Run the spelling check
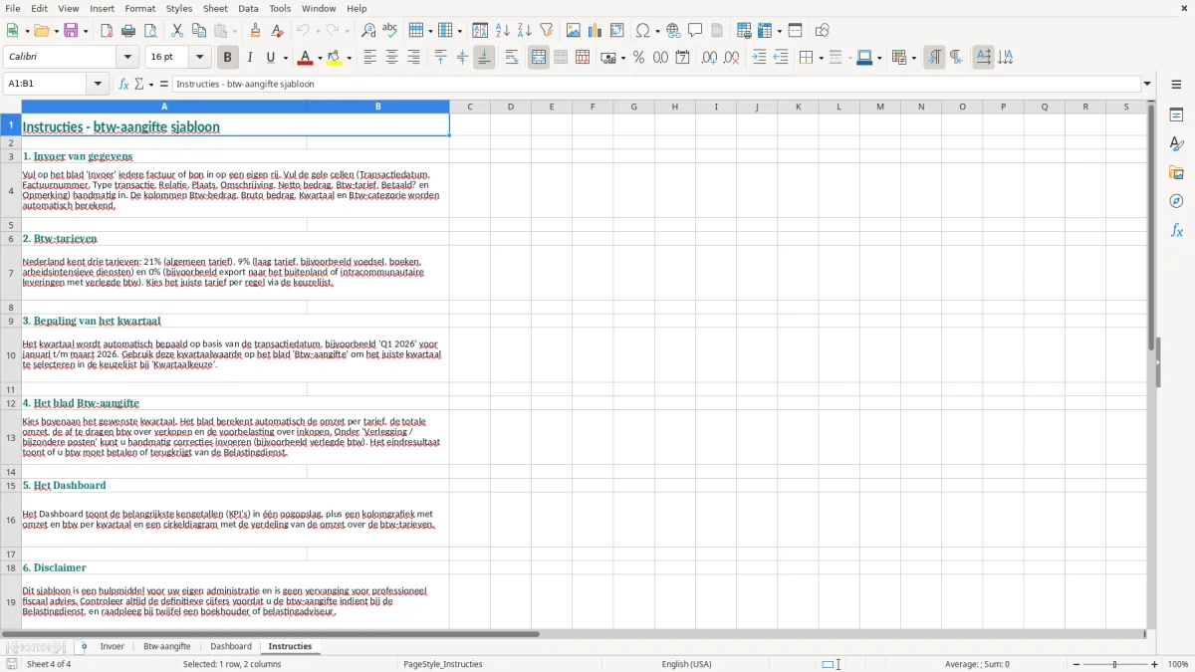Screen dimensions: 1195x672 coord(389,31)
